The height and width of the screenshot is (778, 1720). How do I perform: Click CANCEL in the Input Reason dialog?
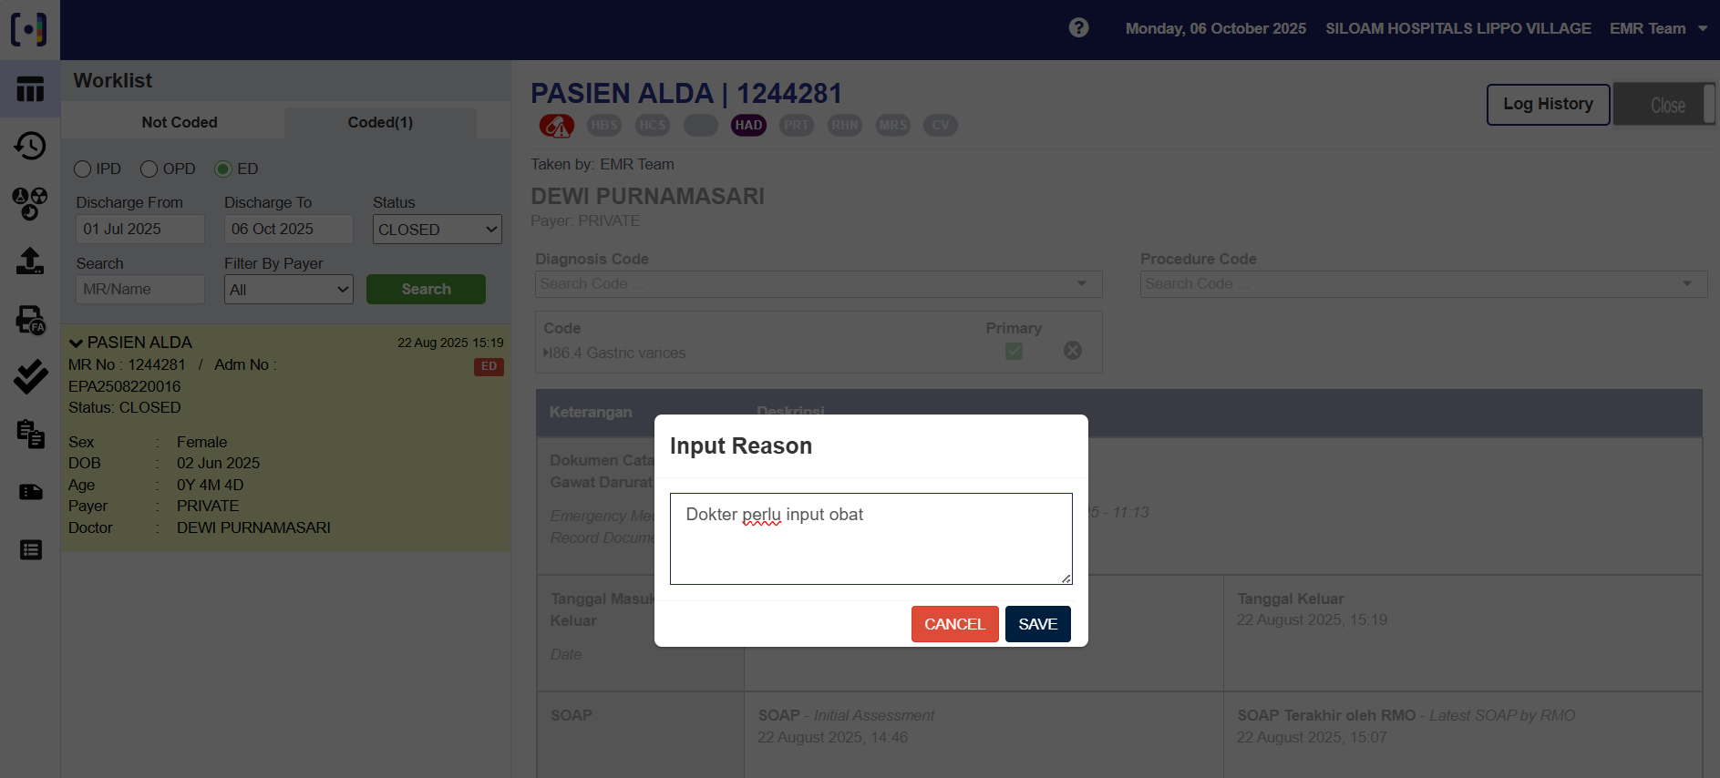click(954, 624)
